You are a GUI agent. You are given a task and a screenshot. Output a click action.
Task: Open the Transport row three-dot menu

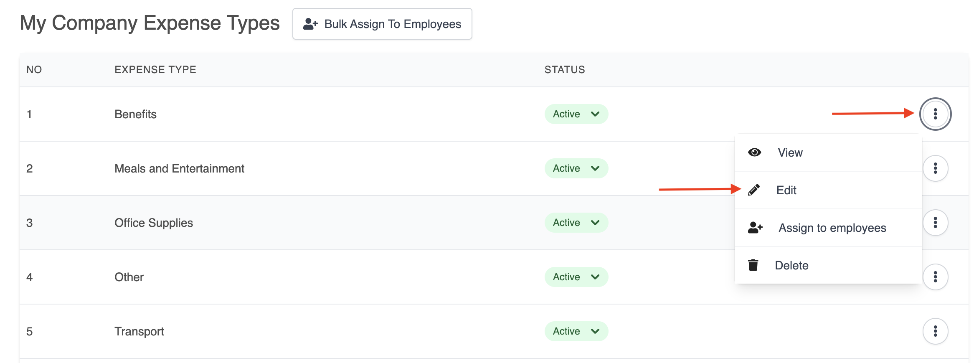pos(935,331)
